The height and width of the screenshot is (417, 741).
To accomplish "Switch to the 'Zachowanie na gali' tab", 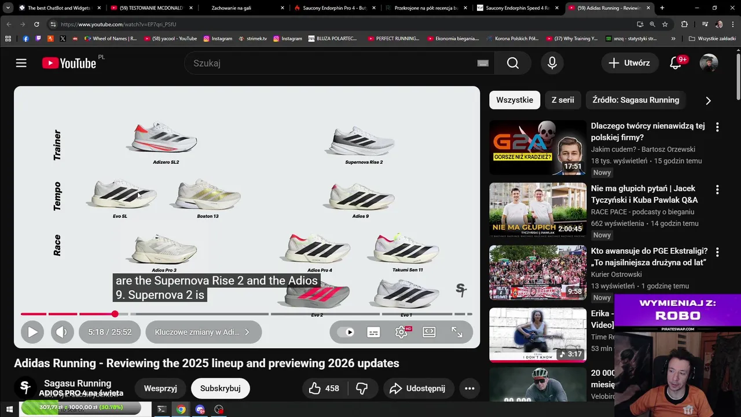I will coord(243,8).
